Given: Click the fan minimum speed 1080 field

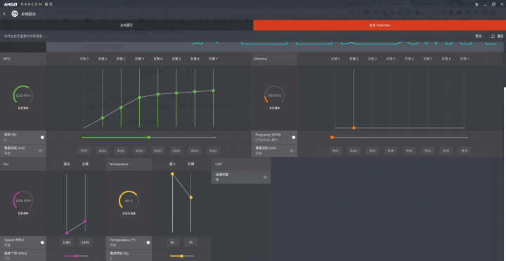Looking at the screenshot, I should 67,243.
